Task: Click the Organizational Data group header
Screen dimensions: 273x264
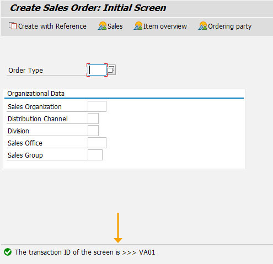Action: [x=36, y=94]
